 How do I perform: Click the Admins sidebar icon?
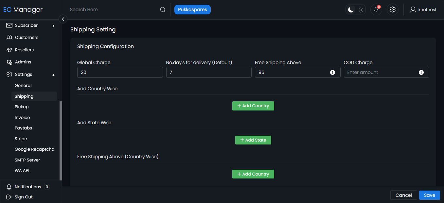(x=9, y=62)
